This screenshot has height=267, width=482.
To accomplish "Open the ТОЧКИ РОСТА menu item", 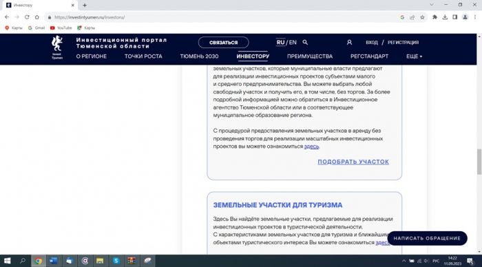I will click(x=143, y=56).
